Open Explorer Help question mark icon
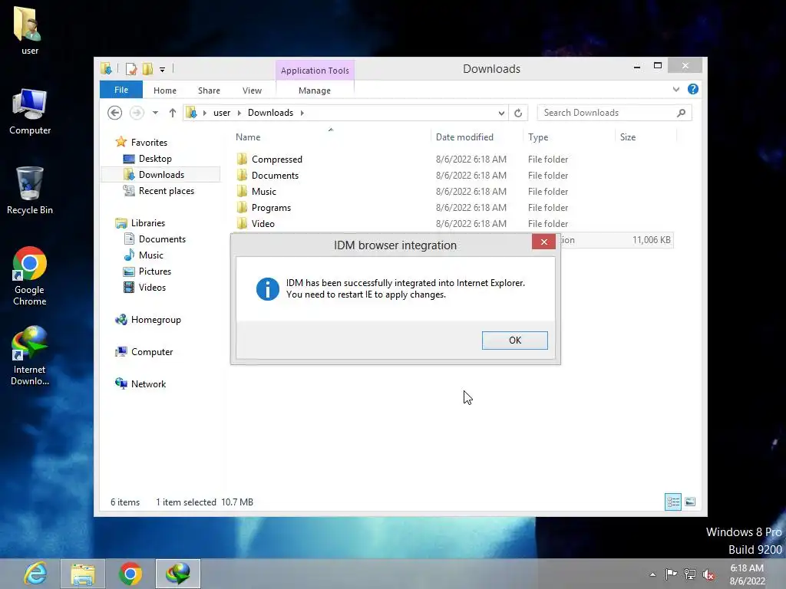 click(x=693, y=89)
